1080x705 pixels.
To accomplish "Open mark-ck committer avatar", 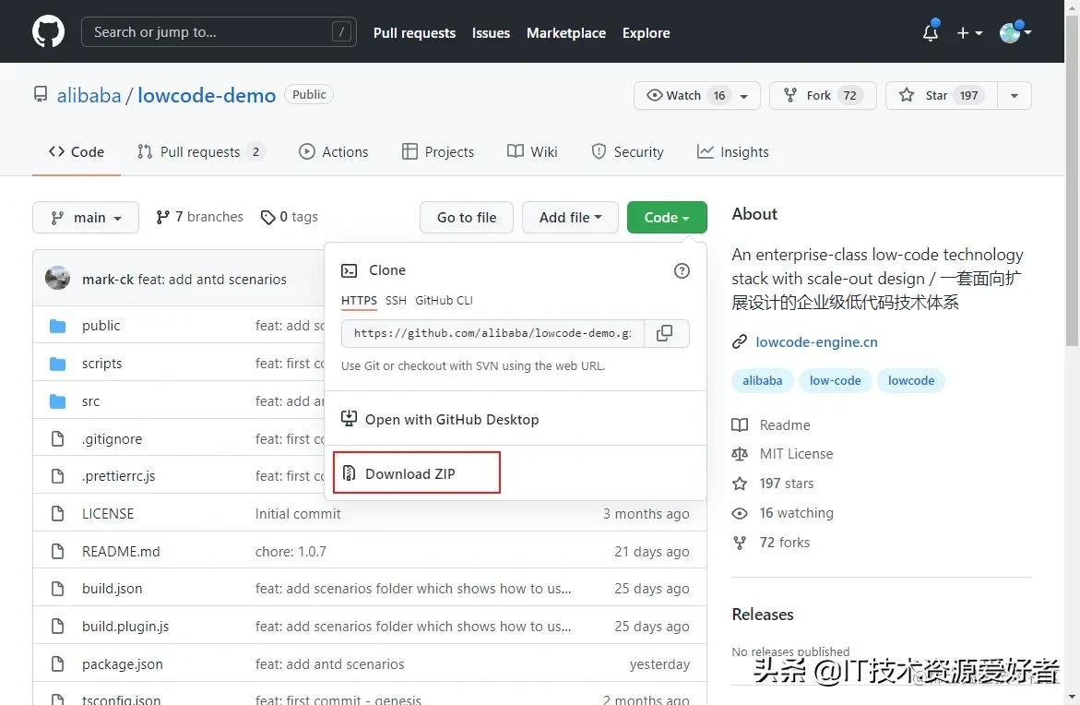I will click(58, 279).
